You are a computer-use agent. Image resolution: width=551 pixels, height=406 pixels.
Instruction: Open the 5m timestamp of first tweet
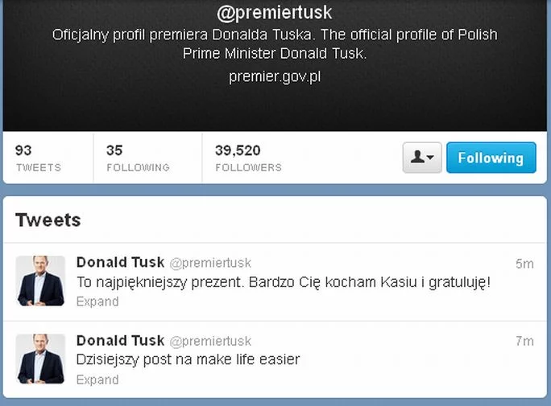(x=524, y=263)
